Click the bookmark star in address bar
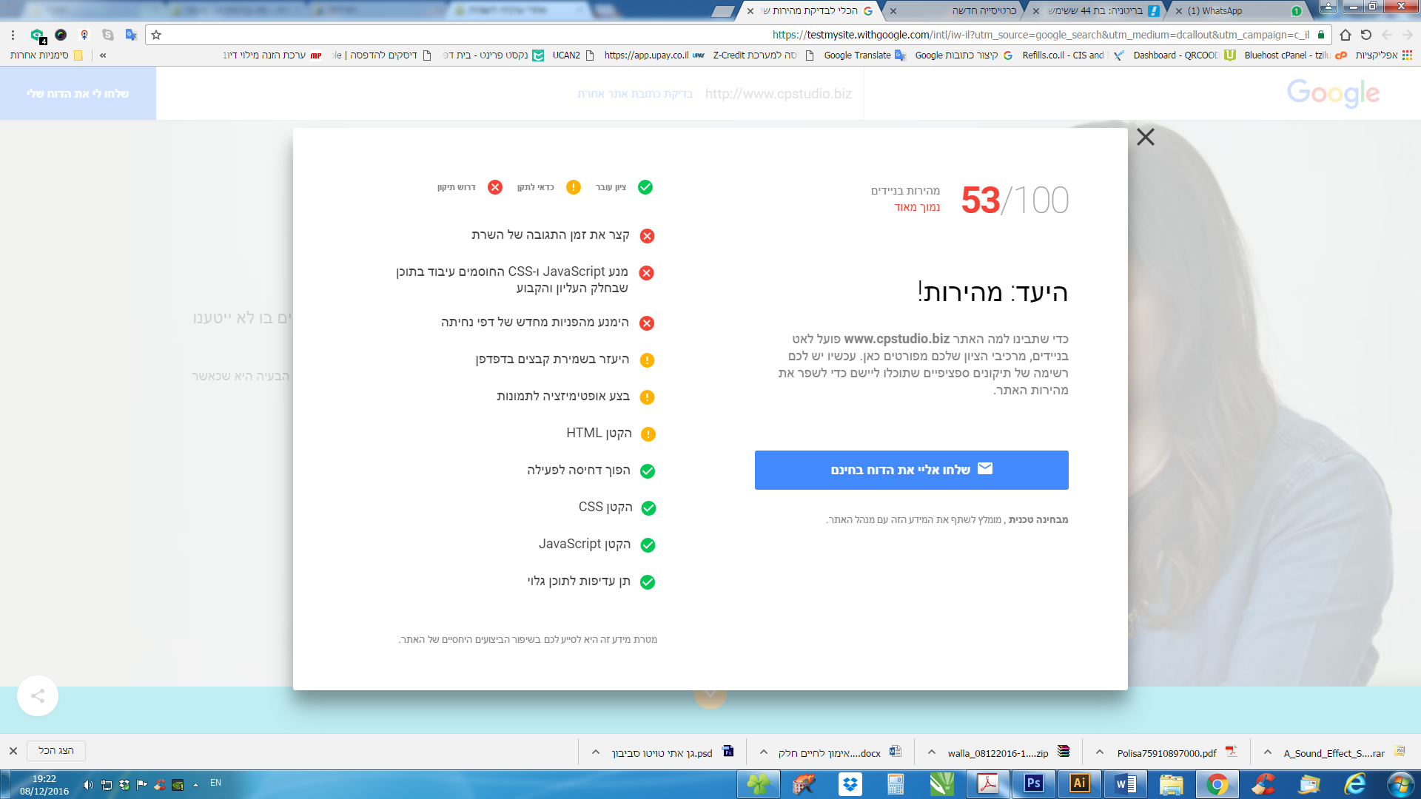 [156, 35]
